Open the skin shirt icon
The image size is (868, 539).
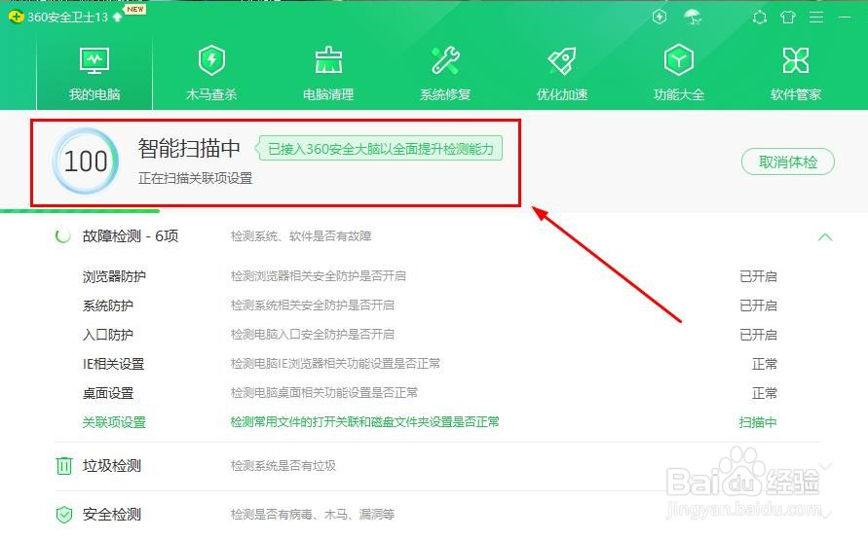(x=788, y=18)
